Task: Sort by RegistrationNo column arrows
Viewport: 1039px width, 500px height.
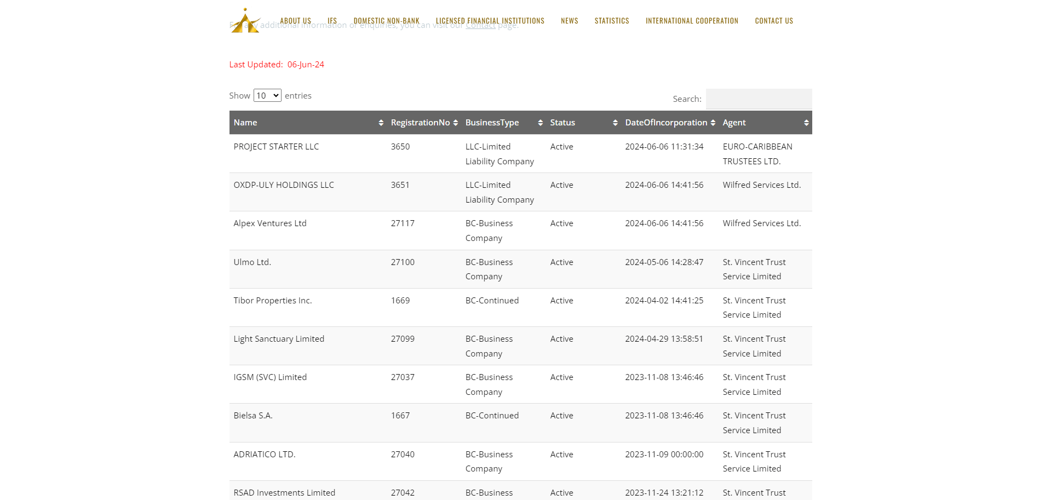Action: 455,123
